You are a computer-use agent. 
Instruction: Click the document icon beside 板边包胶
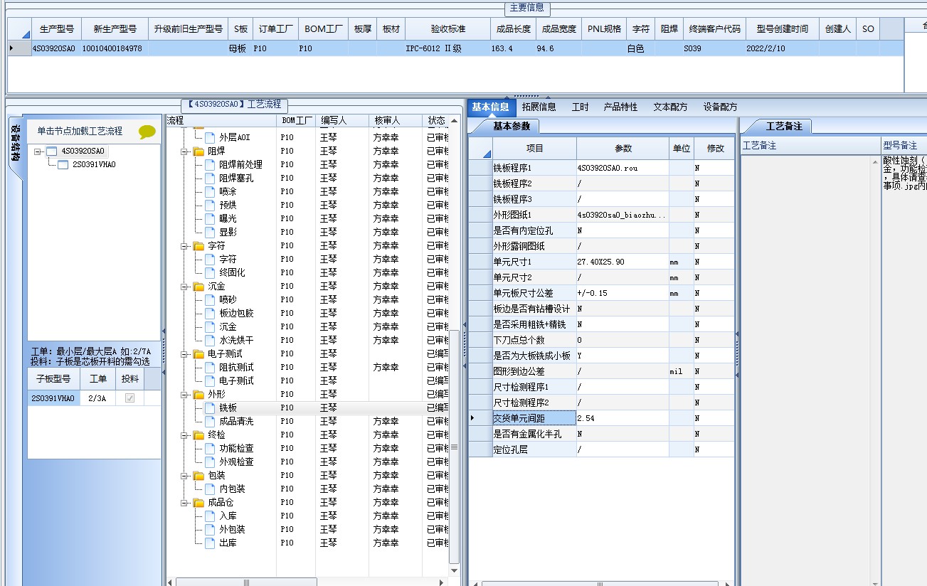pyautogui.click(x=210, y=313)
